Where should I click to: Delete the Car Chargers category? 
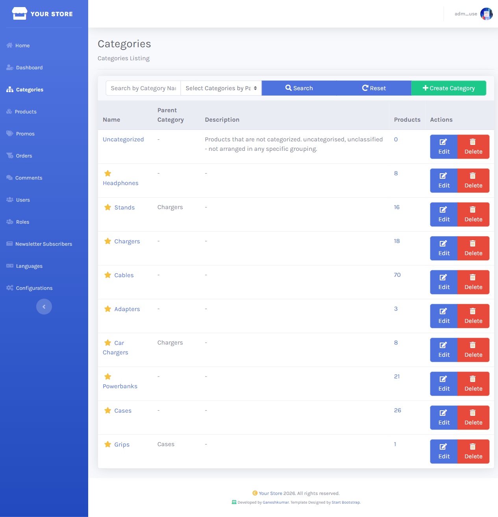[473, 350]
